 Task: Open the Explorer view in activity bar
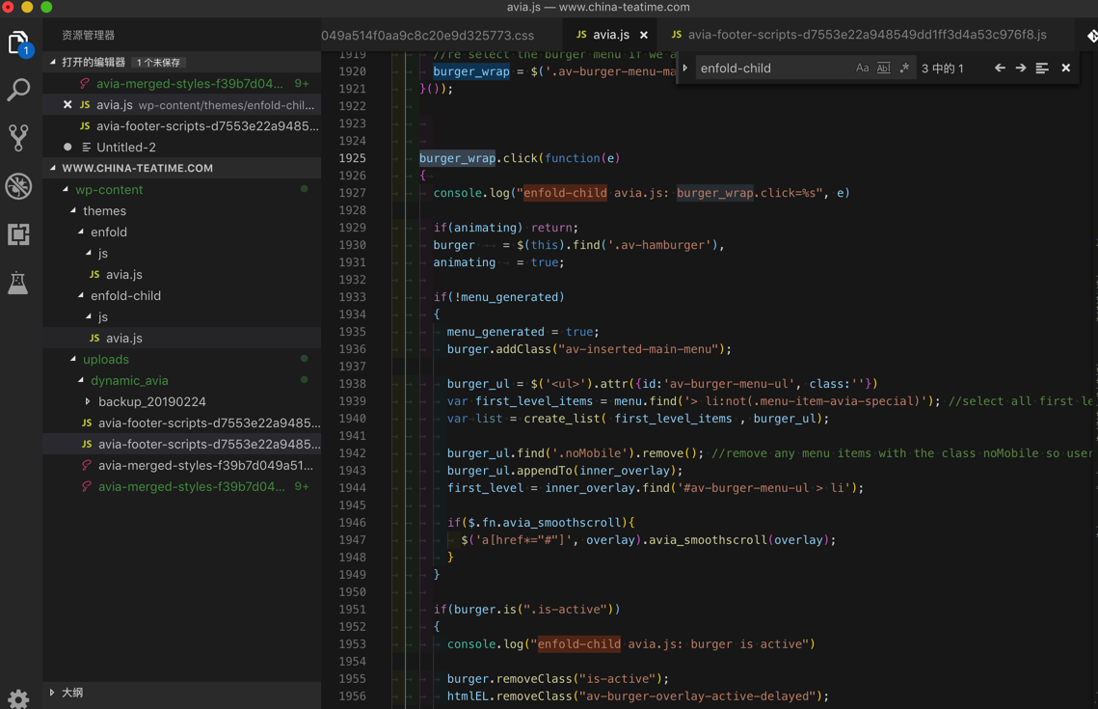pyautogui.click(x=18, y=43)
